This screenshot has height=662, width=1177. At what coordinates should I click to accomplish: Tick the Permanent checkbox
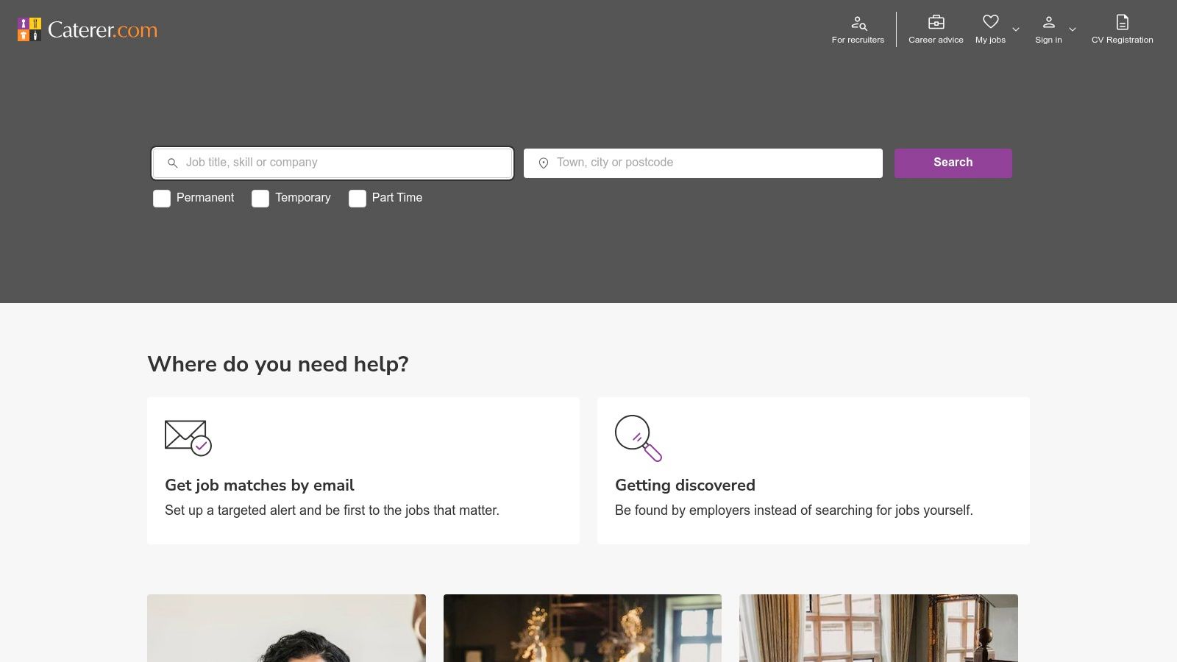(x=162, y=199)
